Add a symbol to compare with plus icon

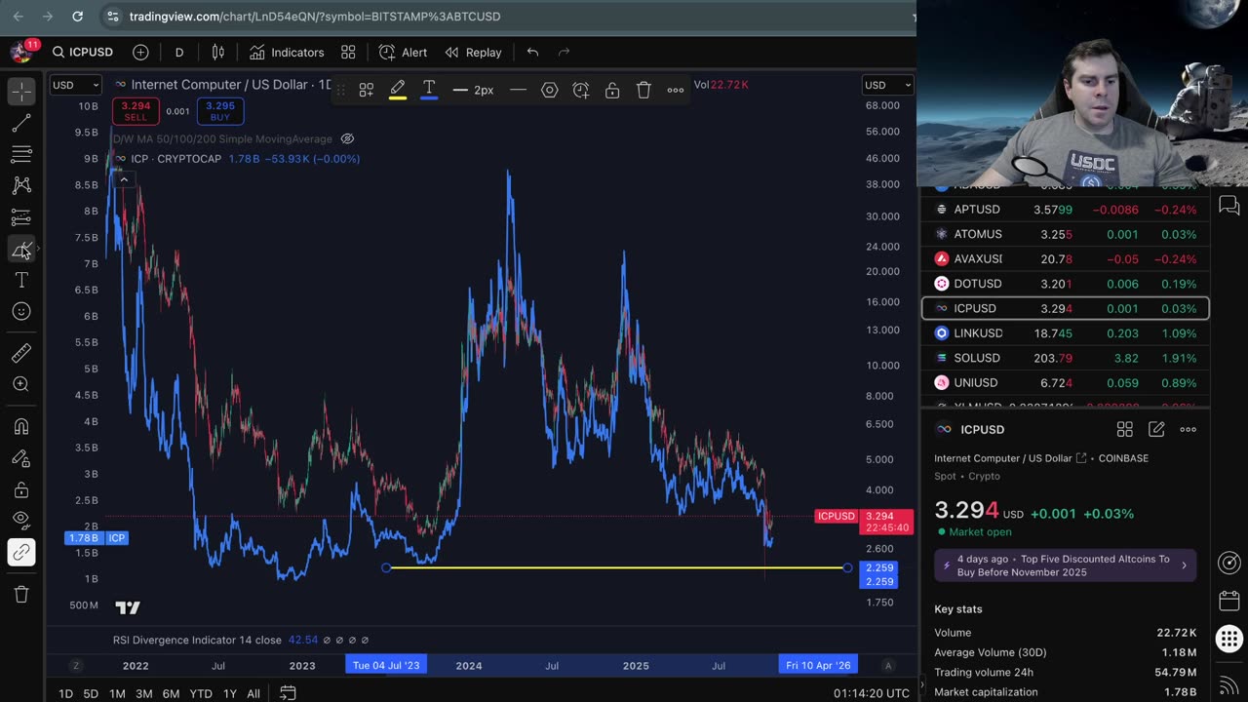coord(140,52)
